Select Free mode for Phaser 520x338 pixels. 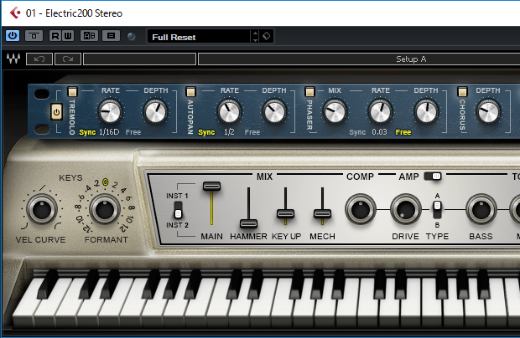point(403,132)
